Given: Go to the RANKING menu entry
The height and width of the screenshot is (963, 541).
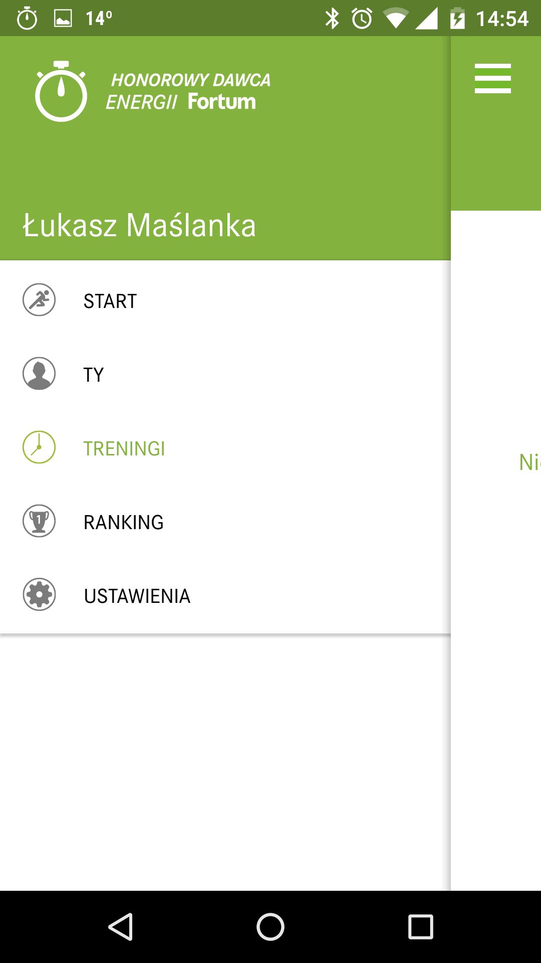Looking at the screenshot, I should pos(225,522).
